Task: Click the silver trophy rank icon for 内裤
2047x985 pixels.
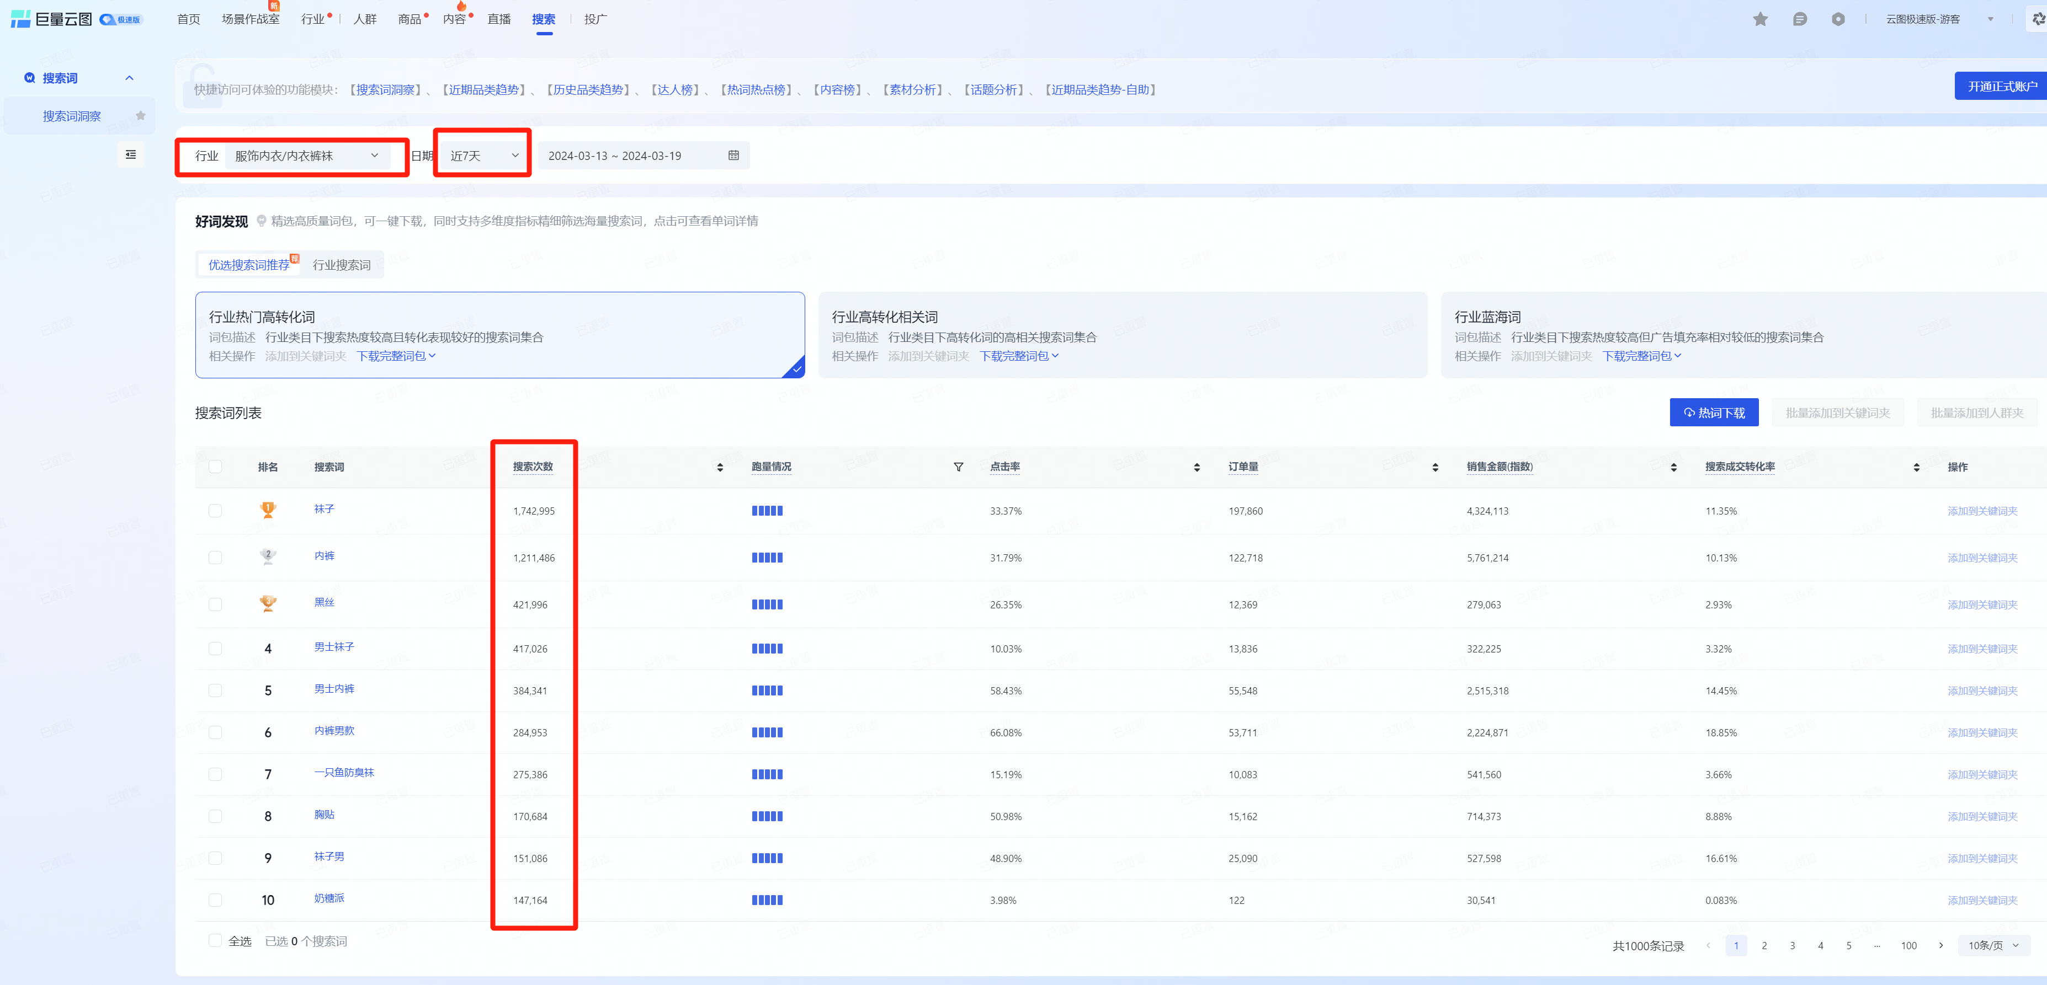Action: point(268,557)
